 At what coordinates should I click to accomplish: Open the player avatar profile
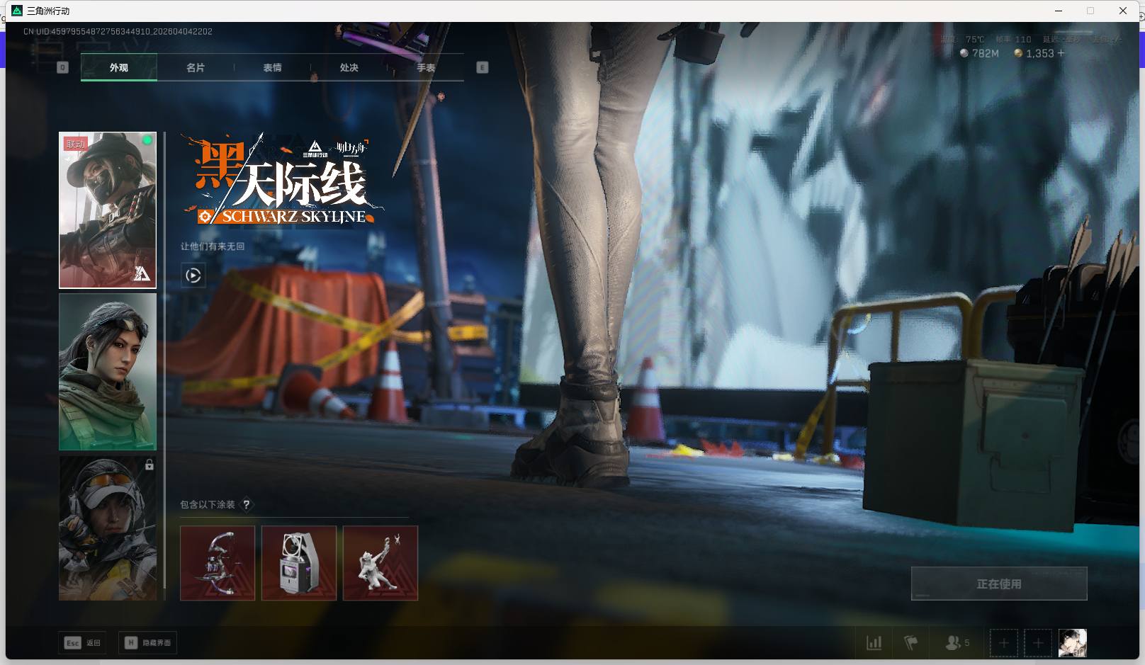(1073, 643)
